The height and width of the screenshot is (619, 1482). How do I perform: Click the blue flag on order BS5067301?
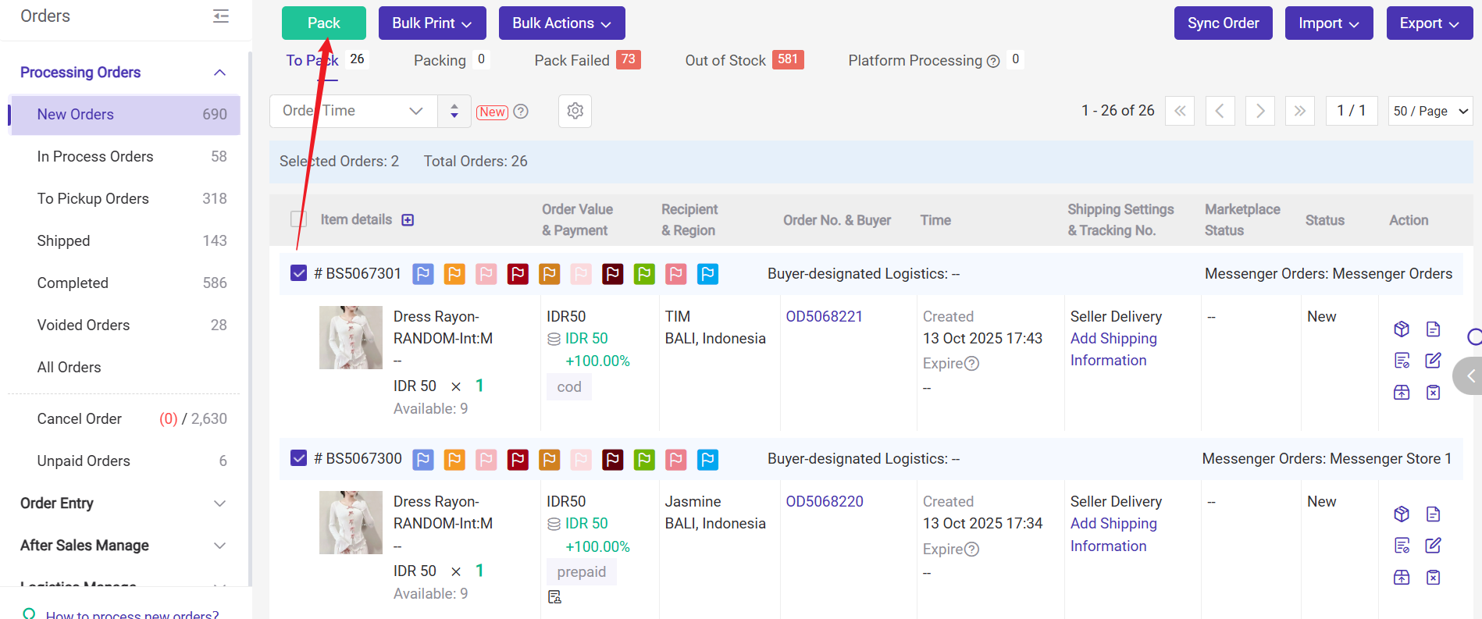tap(423, 274)
